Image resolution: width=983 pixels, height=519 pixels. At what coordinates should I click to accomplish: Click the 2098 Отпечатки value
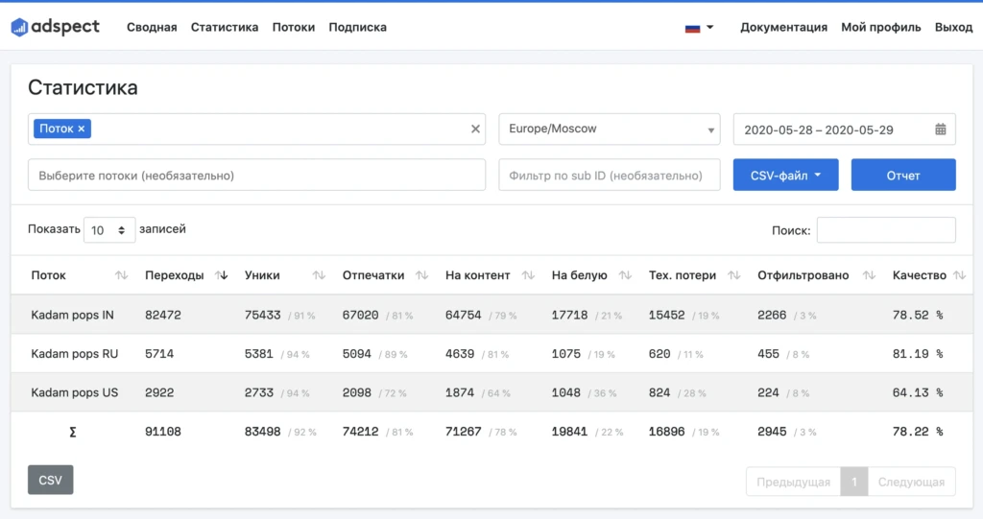[357, 392]
